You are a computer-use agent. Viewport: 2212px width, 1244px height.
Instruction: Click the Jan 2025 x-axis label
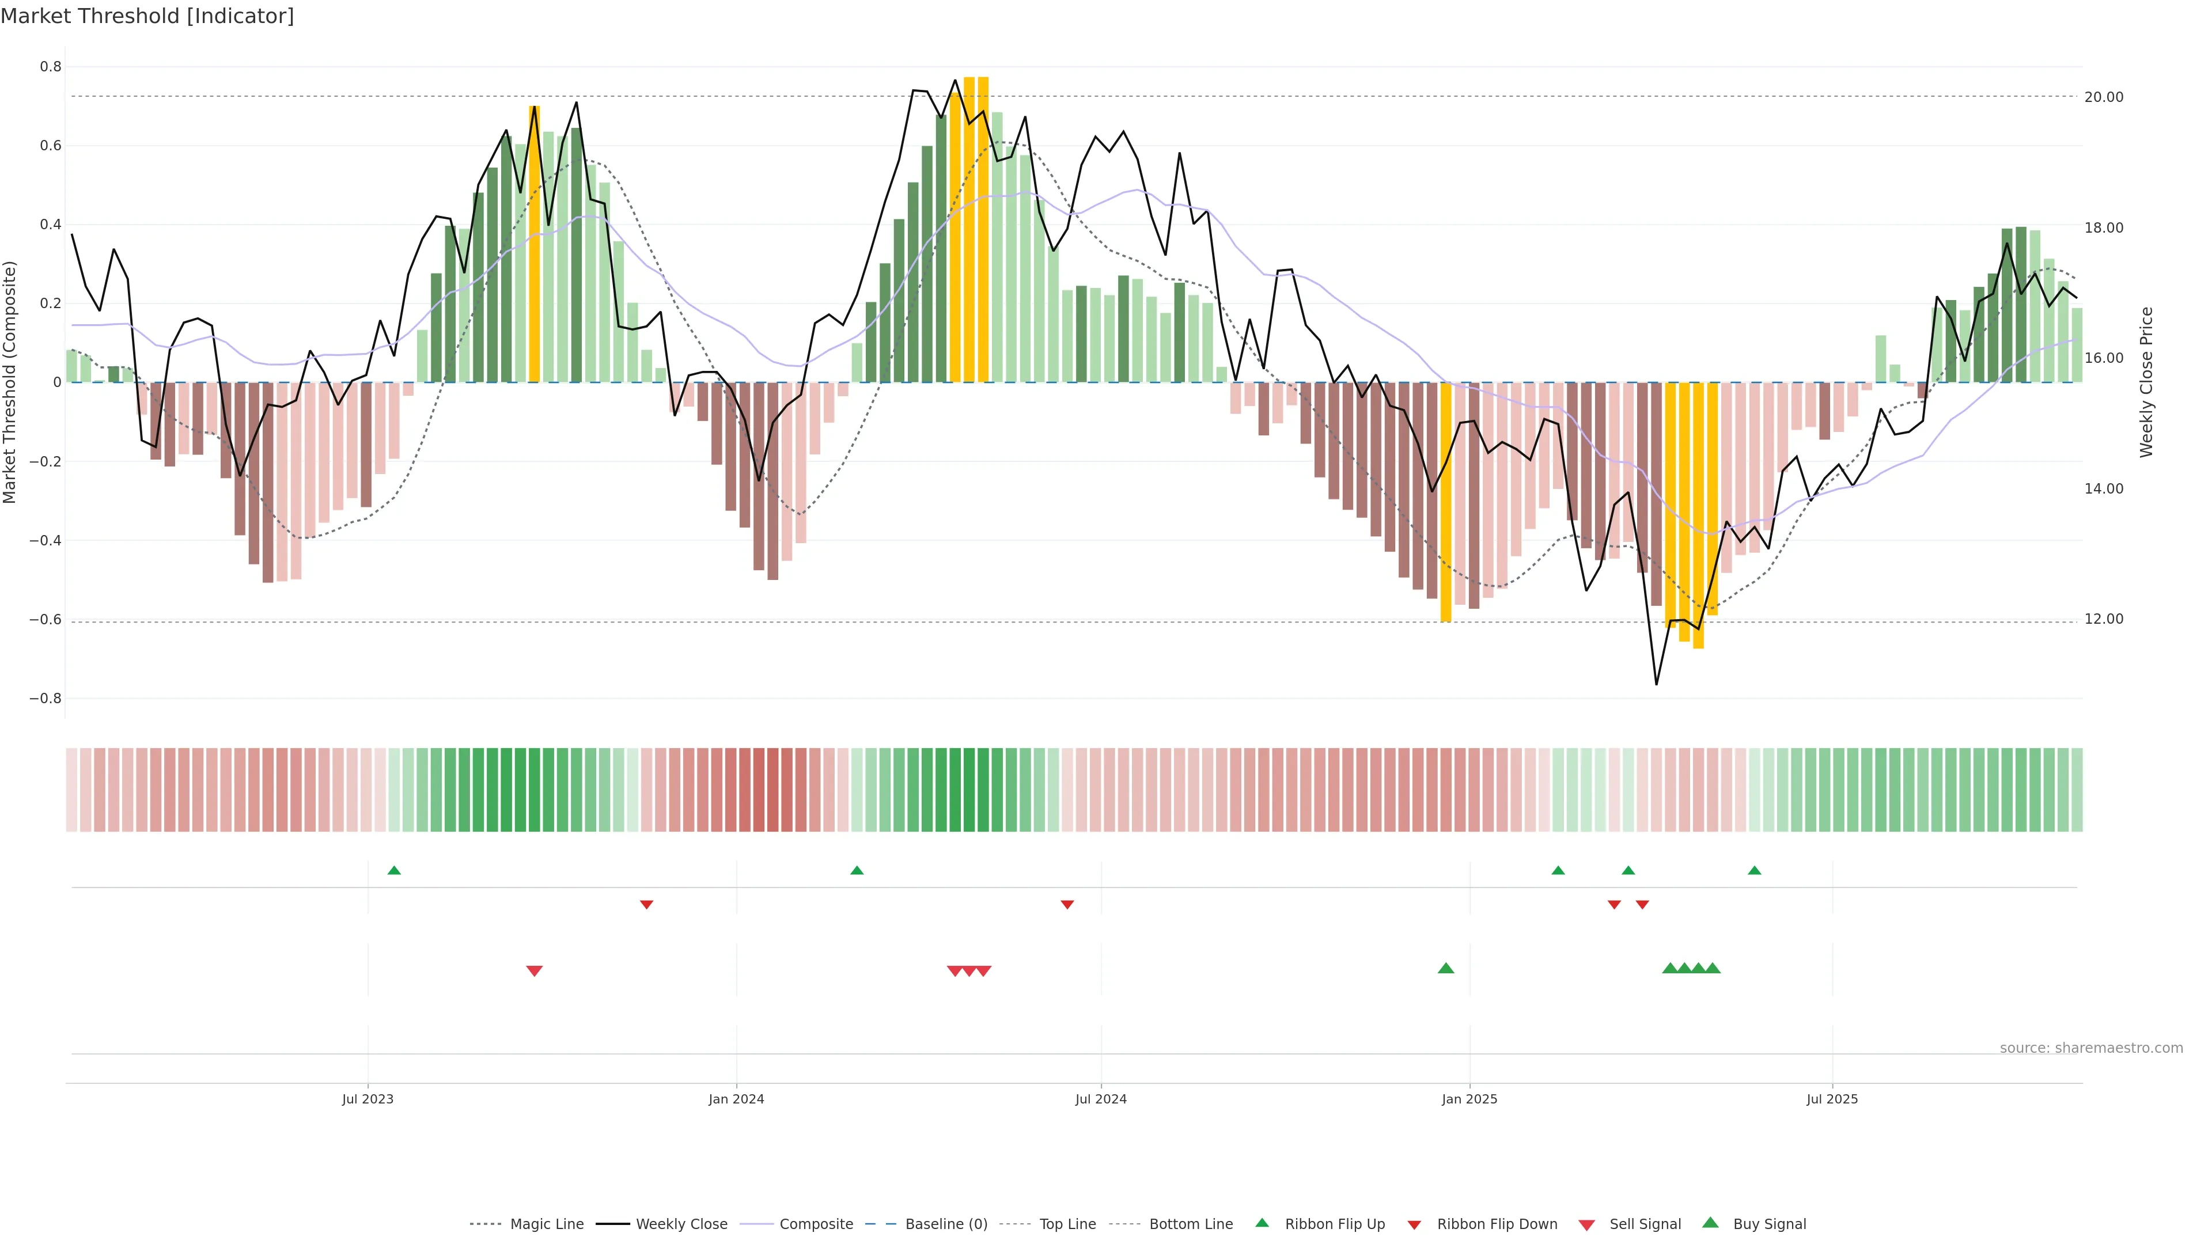(x=1469, y=1099)
